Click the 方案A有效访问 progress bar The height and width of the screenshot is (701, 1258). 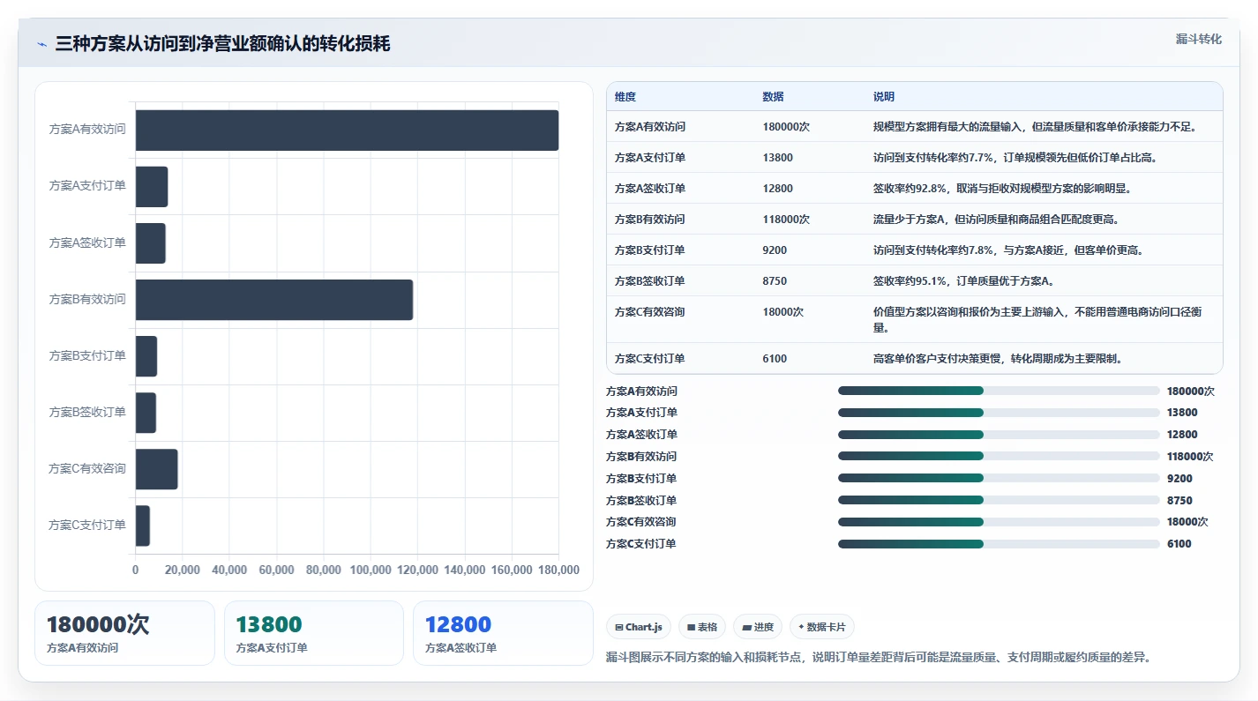tap(999, 391)
